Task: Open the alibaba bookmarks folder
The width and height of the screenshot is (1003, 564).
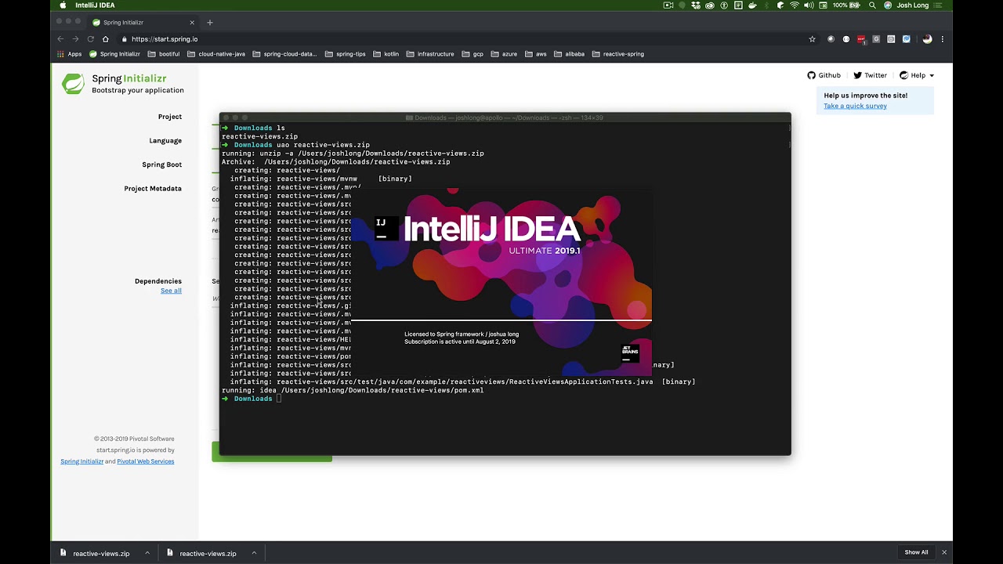Action: point(570,54)
